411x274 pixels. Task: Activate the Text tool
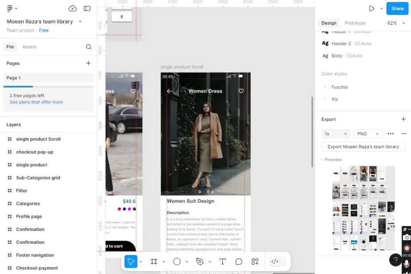(x=222, y=261)
